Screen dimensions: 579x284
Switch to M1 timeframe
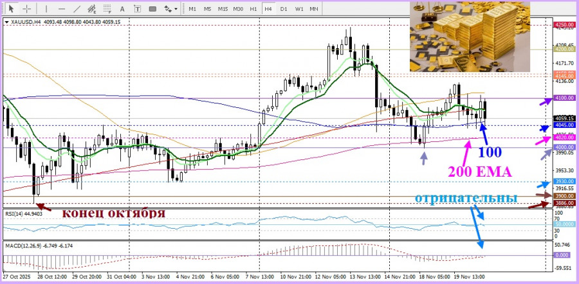192,8
